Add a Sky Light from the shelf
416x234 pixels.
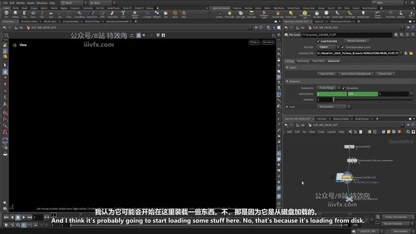pyautogui.click(x=317, y=14)
